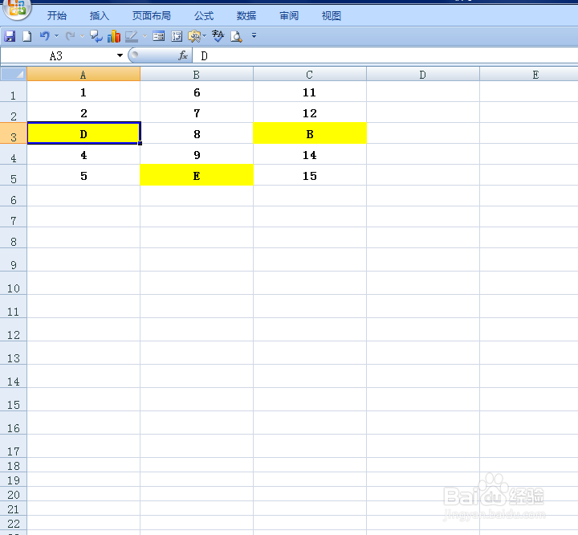The height and width of the screenshot is (535, 578).
Task: Select yellow cell containing E
Action: click(197, 175)
